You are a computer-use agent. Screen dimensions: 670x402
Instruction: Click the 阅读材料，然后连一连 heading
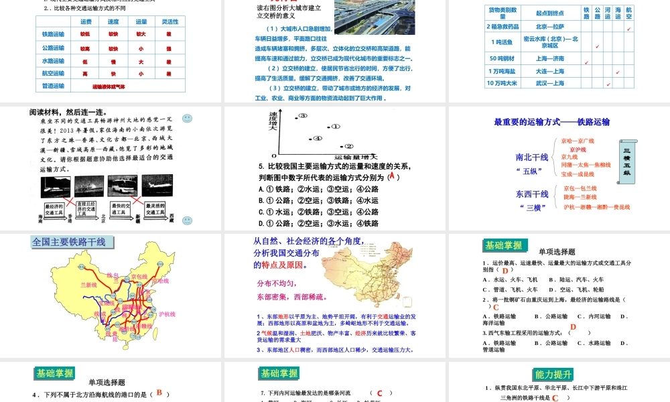[x=68, y=113]
